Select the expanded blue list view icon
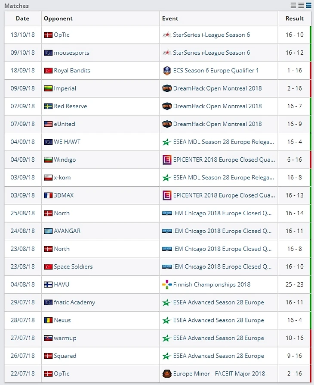Screen dimensions: 314x385 coord(308,5)
